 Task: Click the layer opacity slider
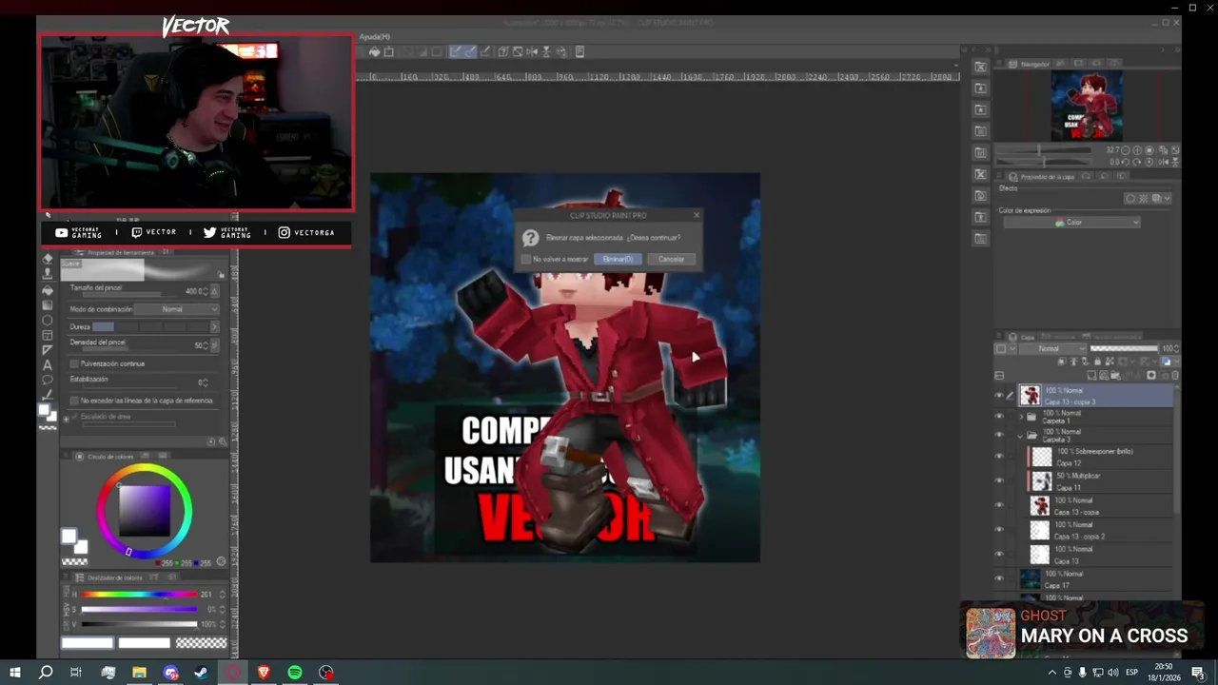[x=1124, y=348]
